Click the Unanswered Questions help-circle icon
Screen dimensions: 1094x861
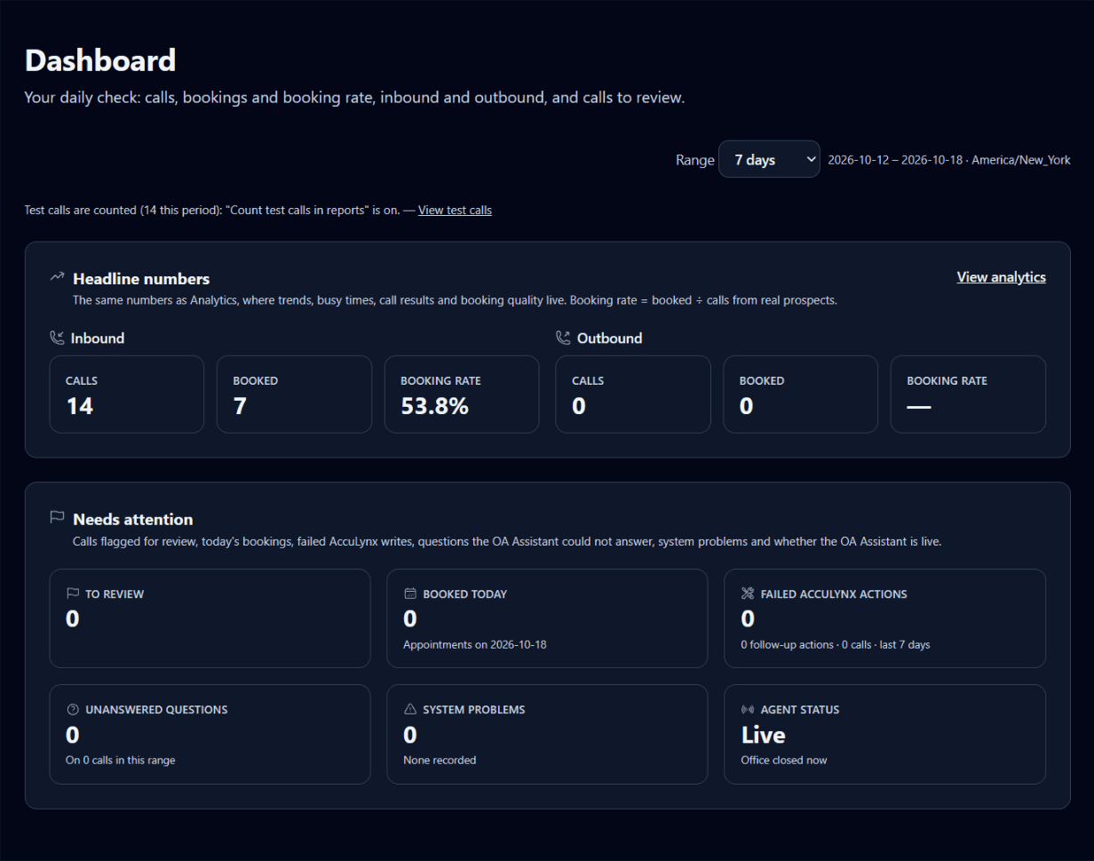(x=73, y=709)
